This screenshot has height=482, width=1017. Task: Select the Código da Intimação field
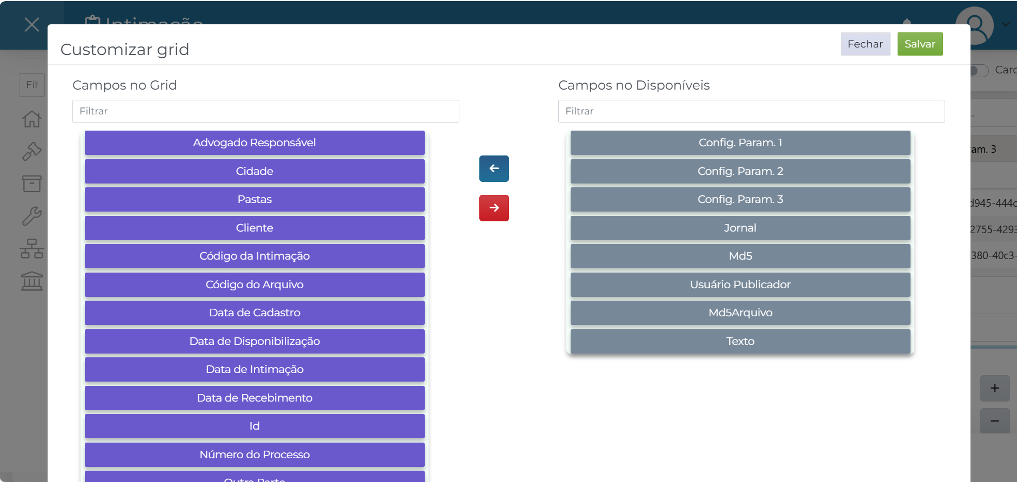(x=255, y=256)
